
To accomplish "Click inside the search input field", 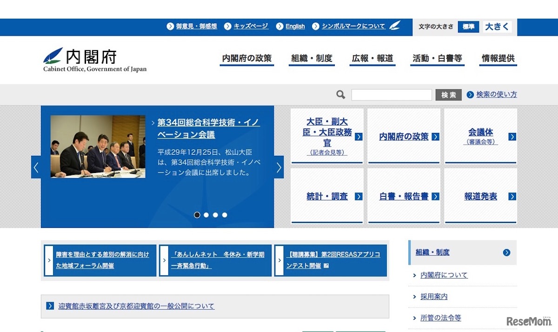I will [x=392, y=94].
